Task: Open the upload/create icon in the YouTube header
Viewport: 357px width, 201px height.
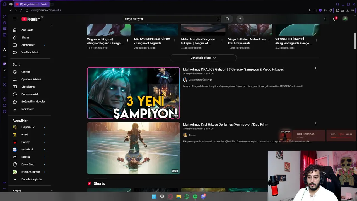Action: click(x=325, y=19)
